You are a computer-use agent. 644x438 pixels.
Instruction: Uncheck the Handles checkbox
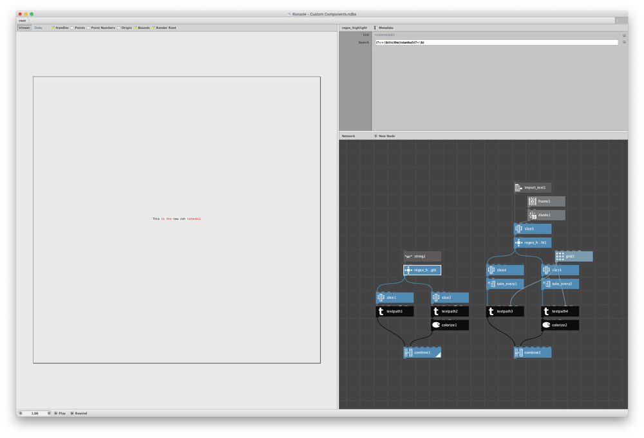pyautogui.click(x=53, y=28)
